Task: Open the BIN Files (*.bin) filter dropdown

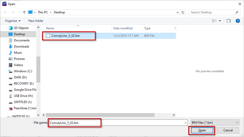Action: click(x=215, y=123)
